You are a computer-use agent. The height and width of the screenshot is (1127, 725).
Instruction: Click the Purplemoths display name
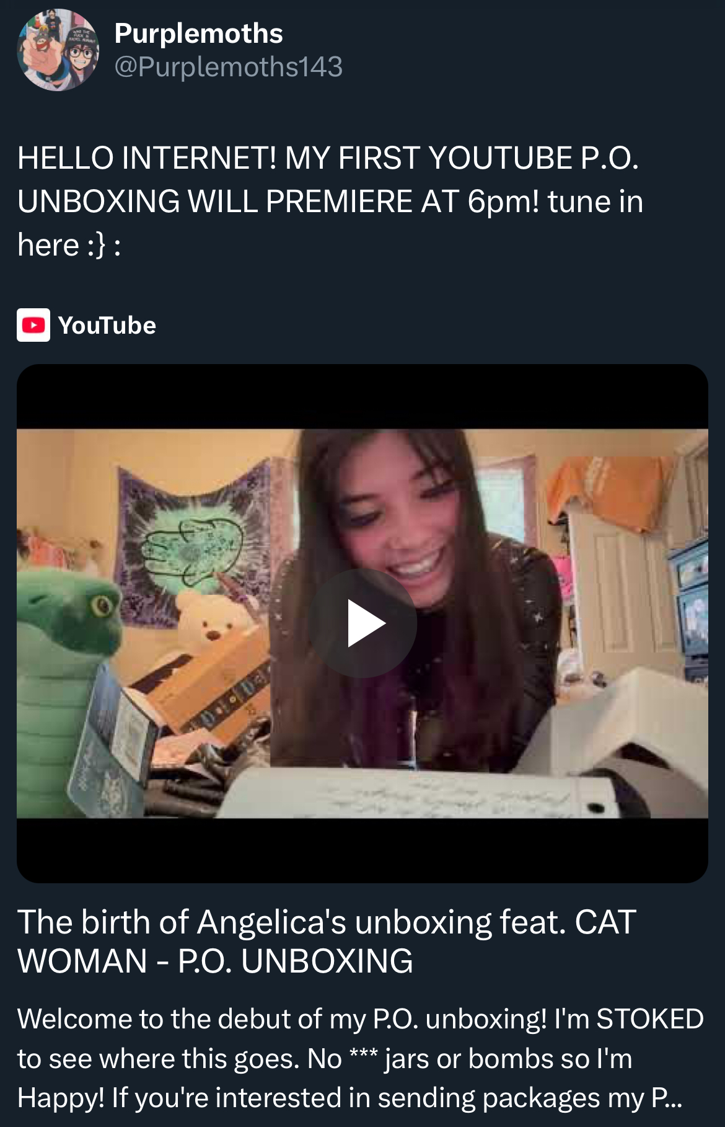pos(198,33)
